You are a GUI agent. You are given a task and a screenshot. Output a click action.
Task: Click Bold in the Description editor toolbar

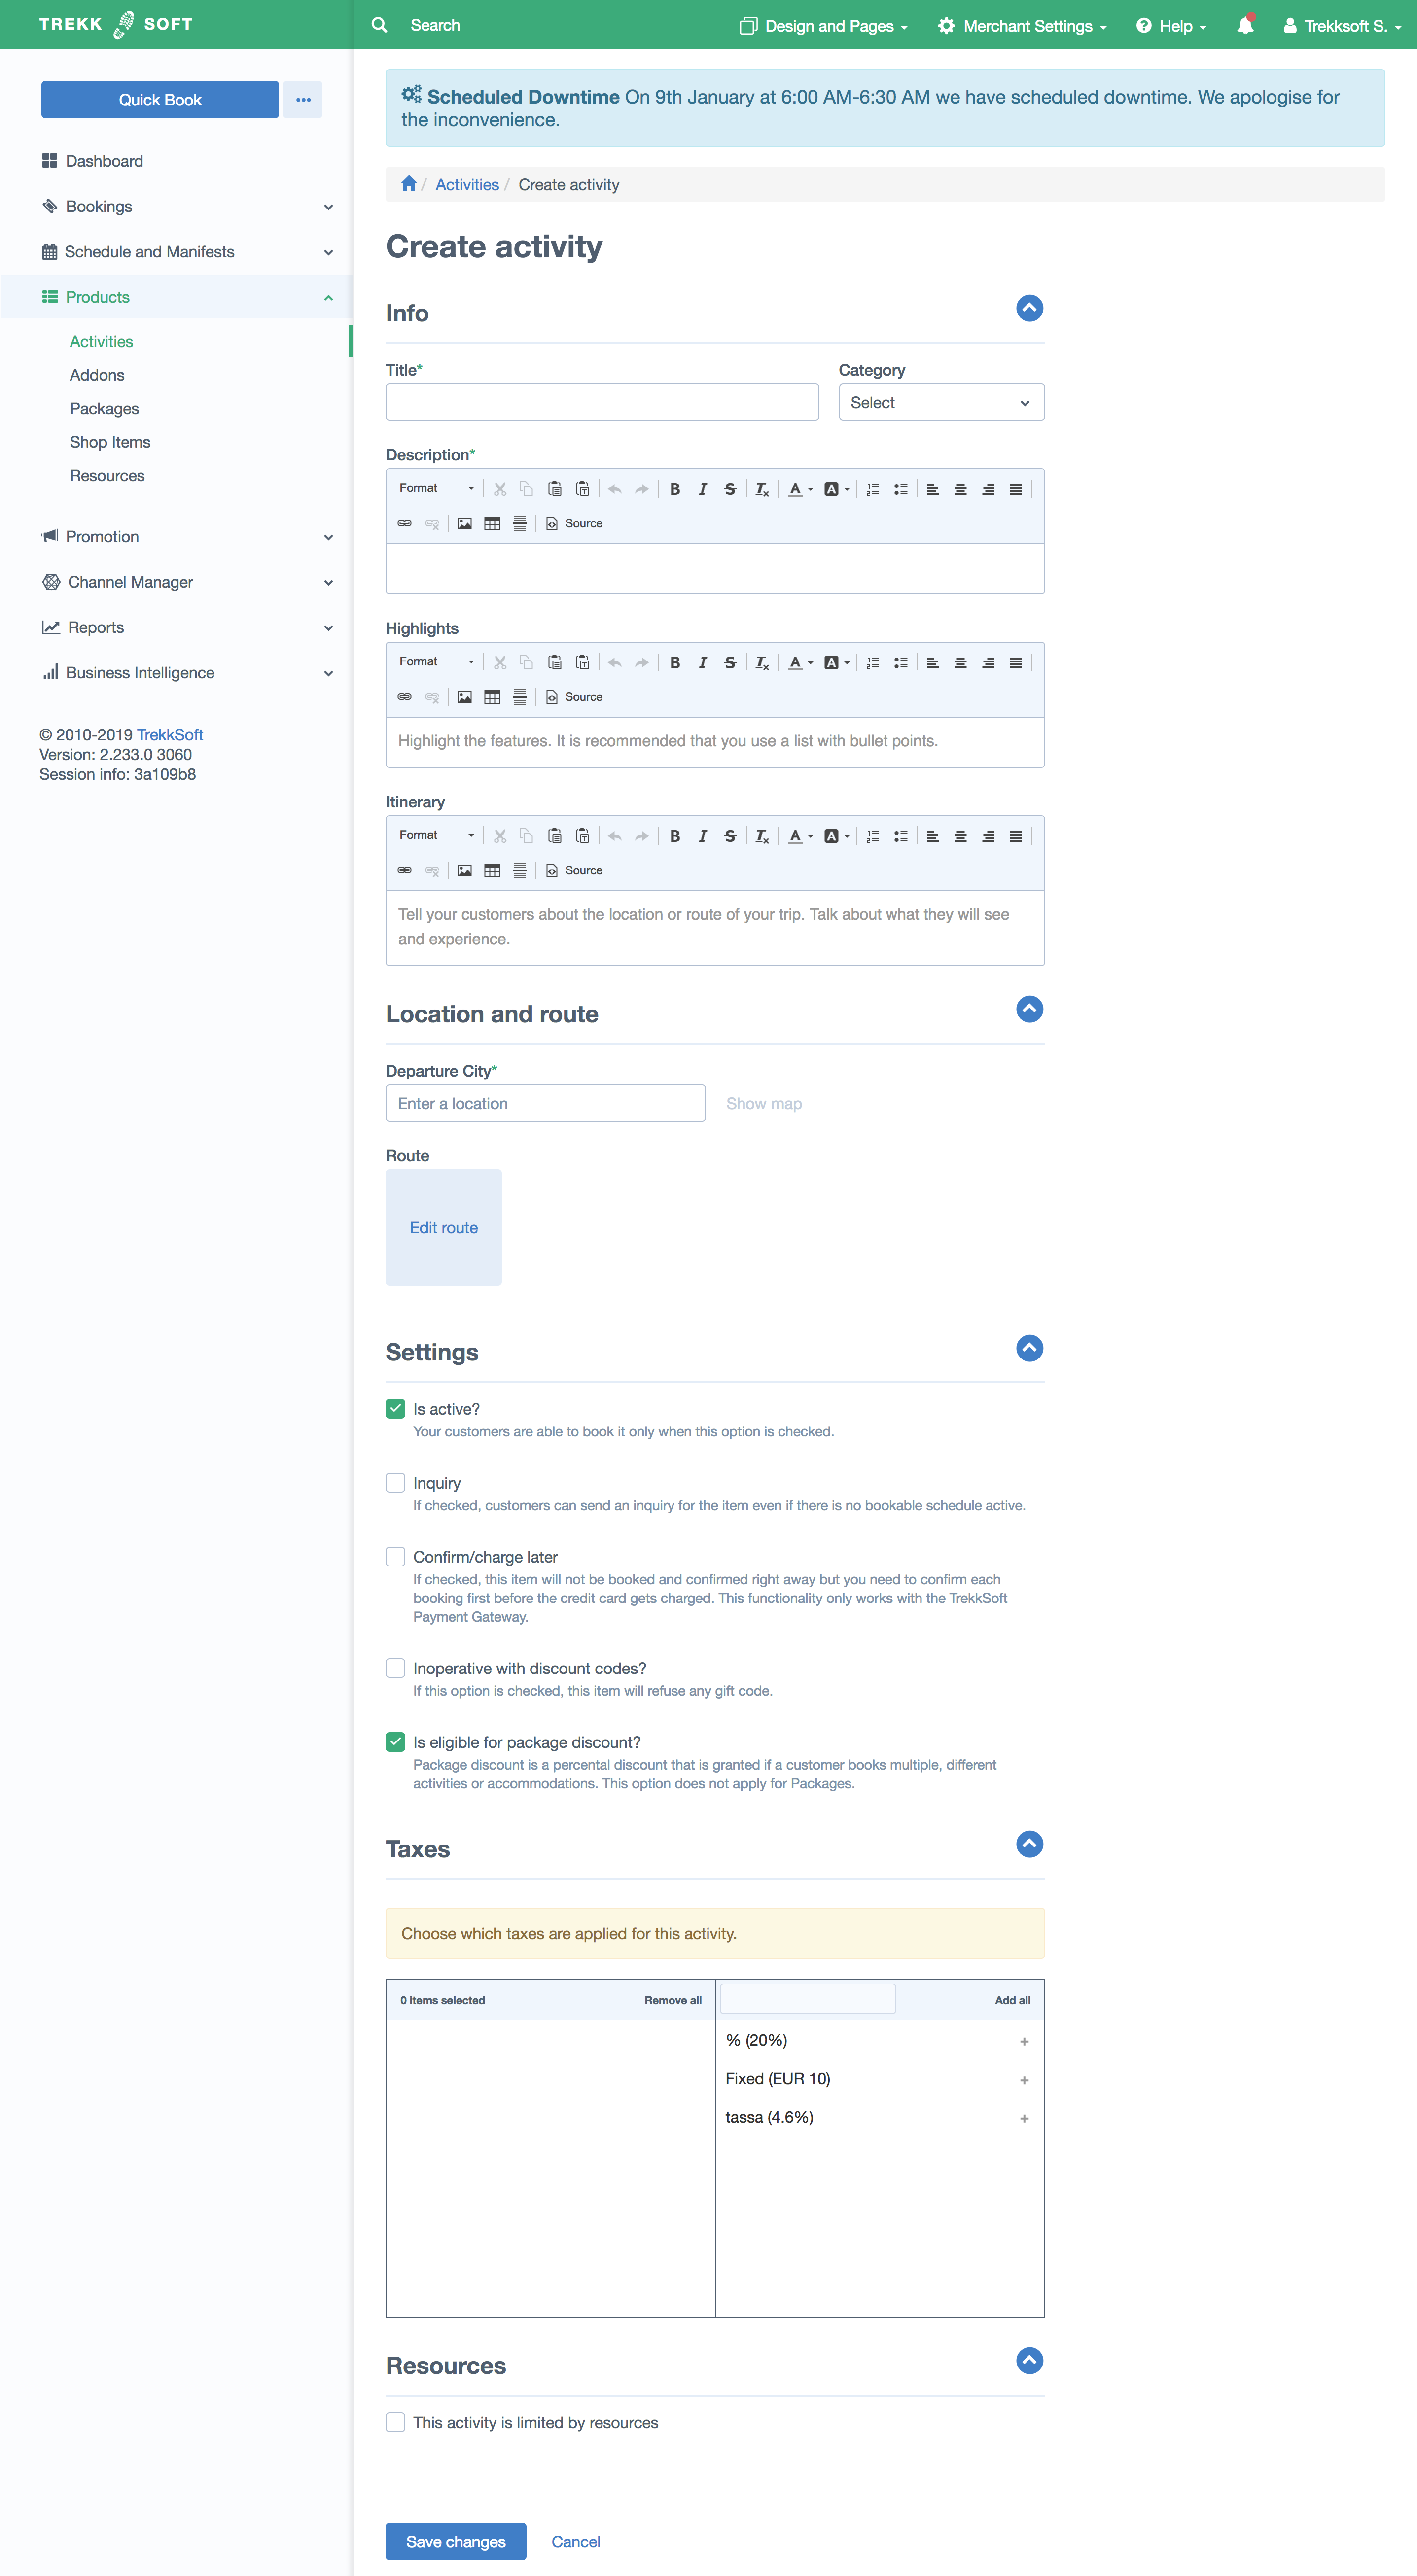click(675, 489)
